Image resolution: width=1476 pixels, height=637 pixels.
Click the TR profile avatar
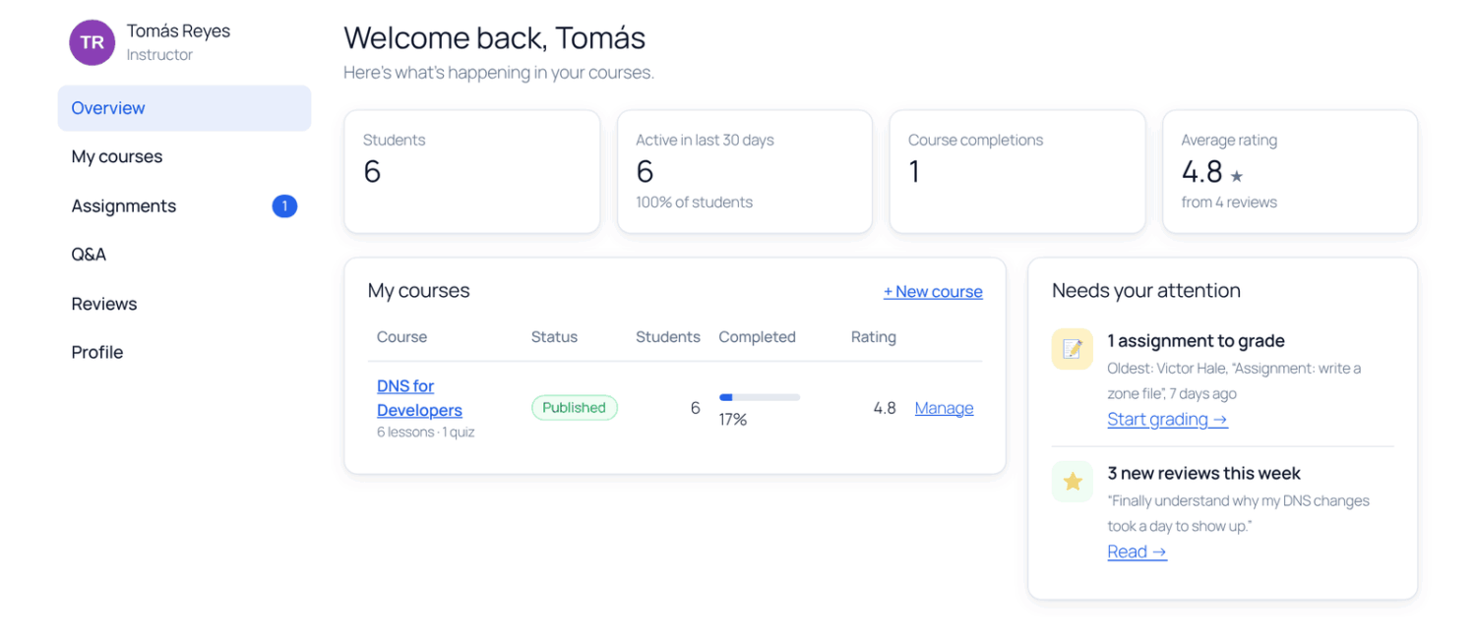[x=92, y=42]
